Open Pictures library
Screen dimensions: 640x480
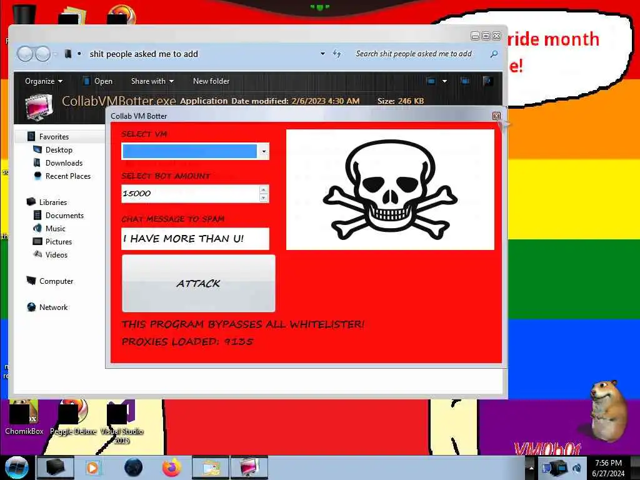[x=58, y=242]
